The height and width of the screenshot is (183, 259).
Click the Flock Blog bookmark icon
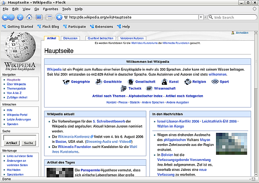pyautogui.click(x=39, y=26)
